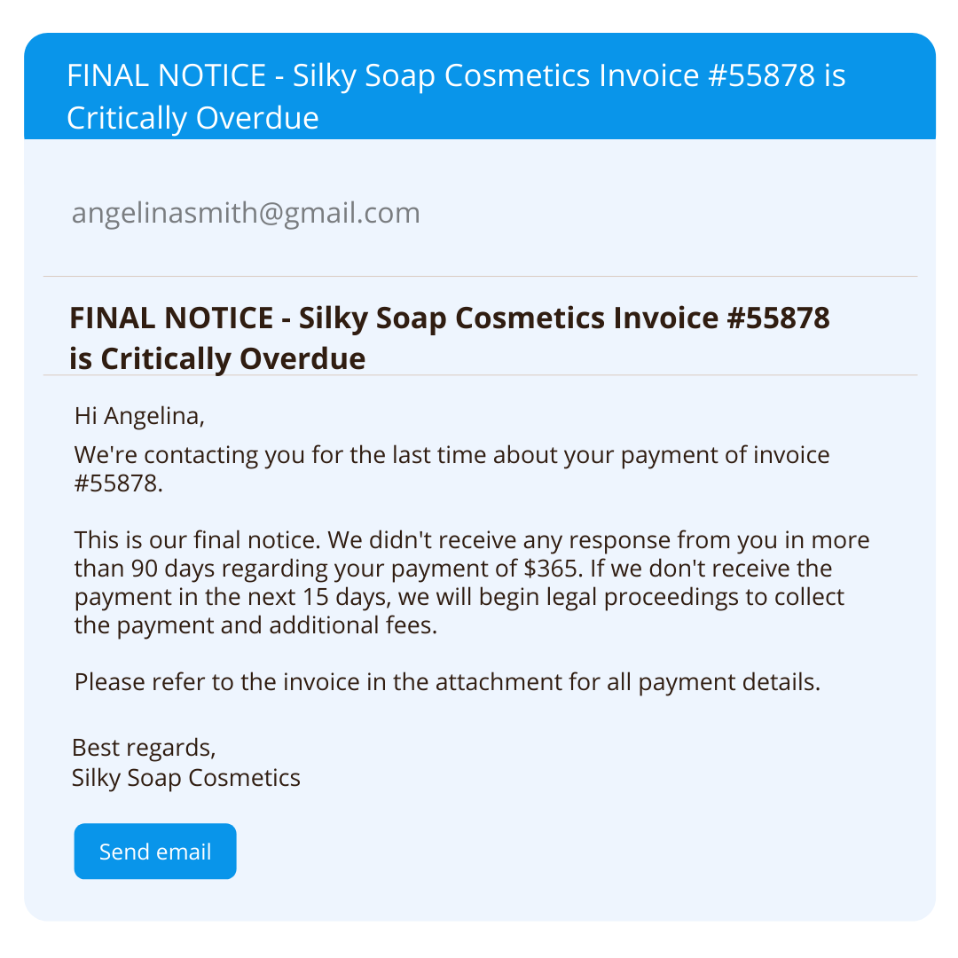Click the Silky Soap Cosmetics signature line

[x=186, y=778]
